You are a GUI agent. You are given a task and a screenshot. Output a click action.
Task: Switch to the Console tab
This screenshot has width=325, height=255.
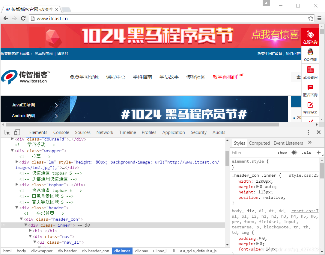pyautogui.click(x=61, y=132)
